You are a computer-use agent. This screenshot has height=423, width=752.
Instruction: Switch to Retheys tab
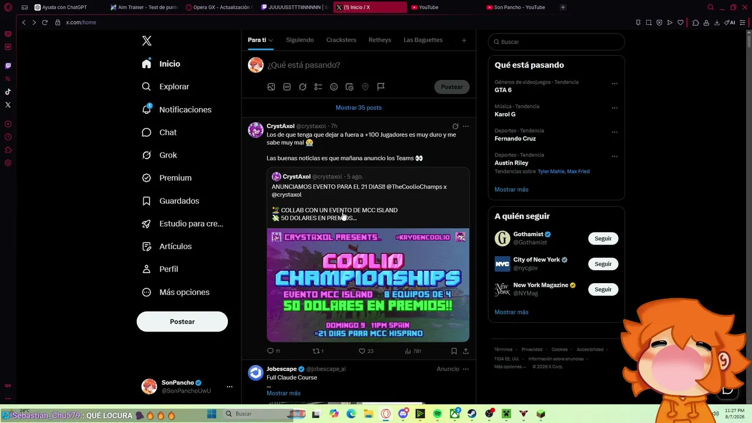coord(380,40)
